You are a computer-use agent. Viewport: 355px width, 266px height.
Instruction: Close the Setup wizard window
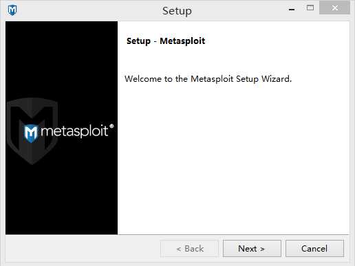click(x=334, y=8)
